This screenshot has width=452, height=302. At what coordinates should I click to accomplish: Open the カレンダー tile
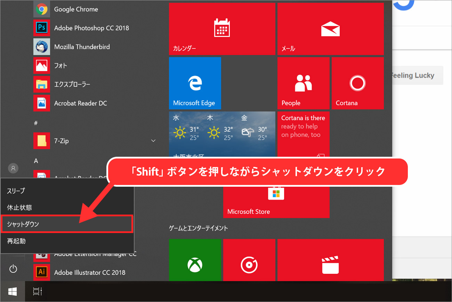pyautogui.click(x=222, y=29)
